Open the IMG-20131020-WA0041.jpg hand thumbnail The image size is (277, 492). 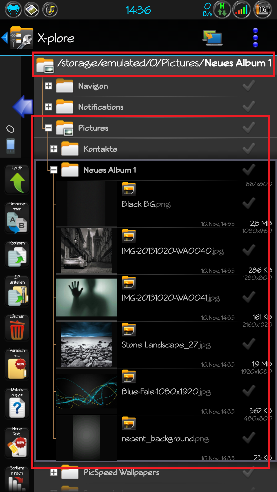pos(86,298)
